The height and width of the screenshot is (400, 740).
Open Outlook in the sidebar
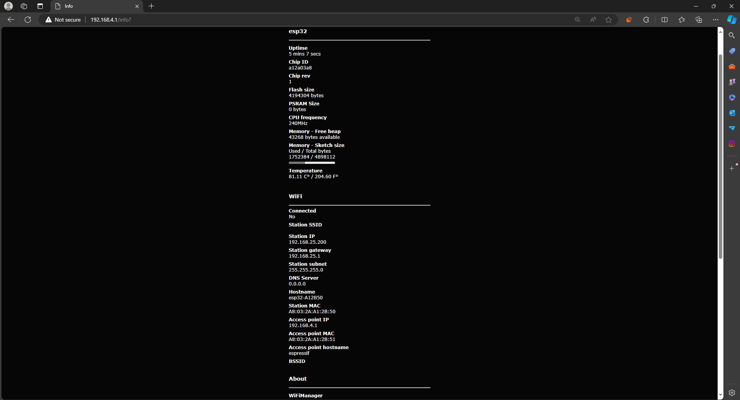click(732, 113)
